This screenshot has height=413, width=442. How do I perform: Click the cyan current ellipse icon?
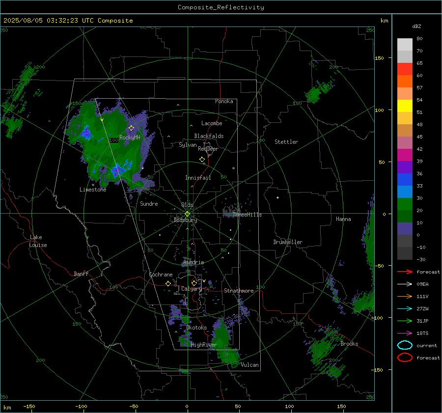[x=405, y=345]
